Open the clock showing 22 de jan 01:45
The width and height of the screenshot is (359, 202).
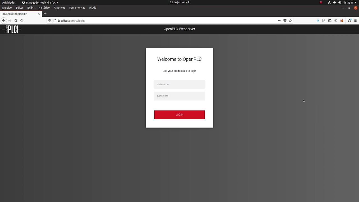pyautogui.click(x=179, y=2)
